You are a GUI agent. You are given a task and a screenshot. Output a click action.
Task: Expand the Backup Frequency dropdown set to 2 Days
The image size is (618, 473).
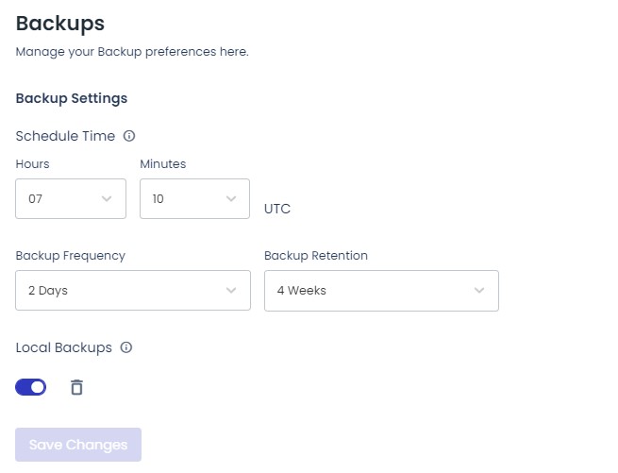133,291
